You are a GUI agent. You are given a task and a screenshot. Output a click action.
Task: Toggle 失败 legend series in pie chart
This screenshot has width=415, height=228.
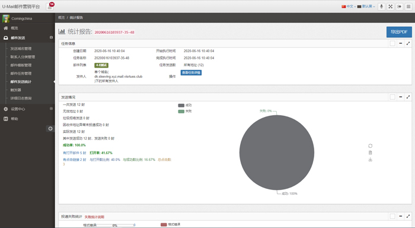pos(185,112)
